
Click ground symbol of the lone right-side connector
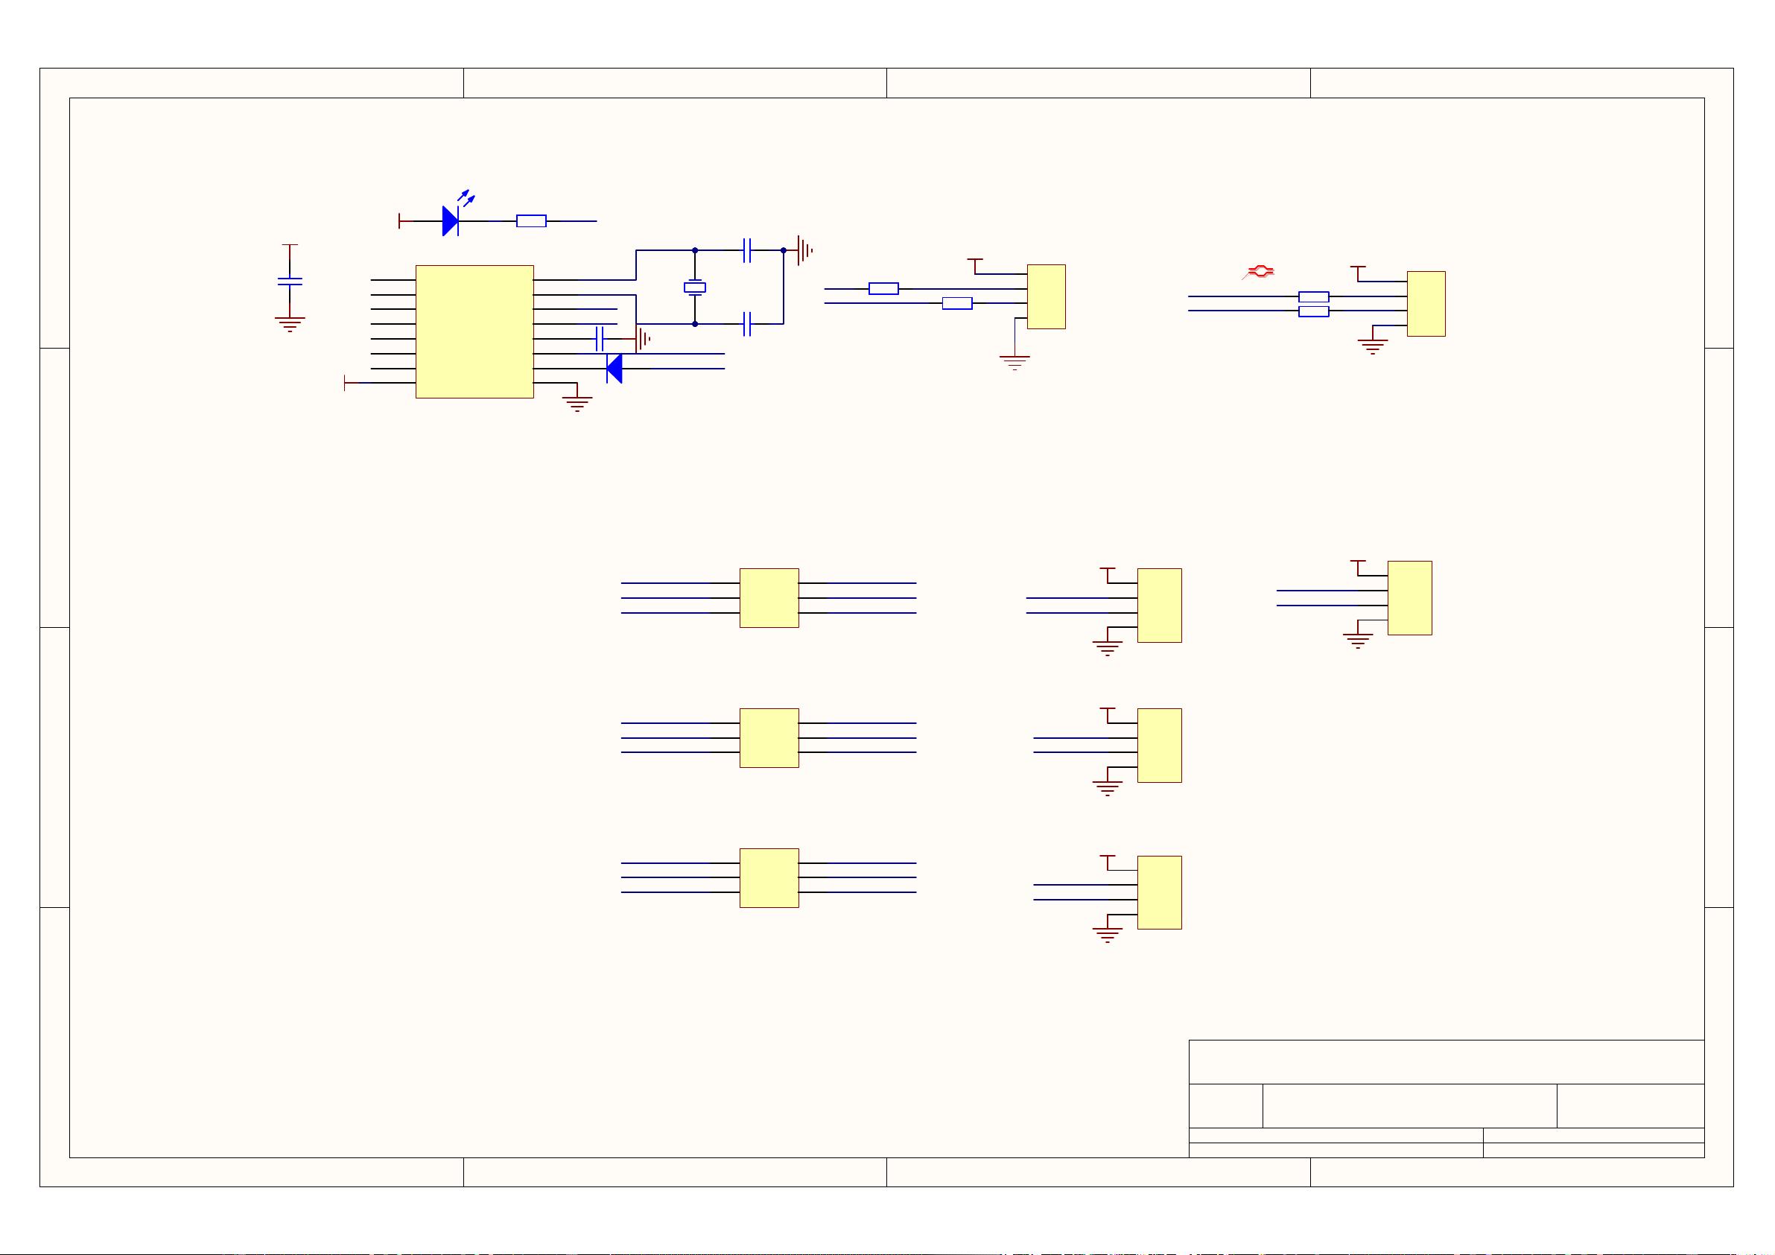1358,641
